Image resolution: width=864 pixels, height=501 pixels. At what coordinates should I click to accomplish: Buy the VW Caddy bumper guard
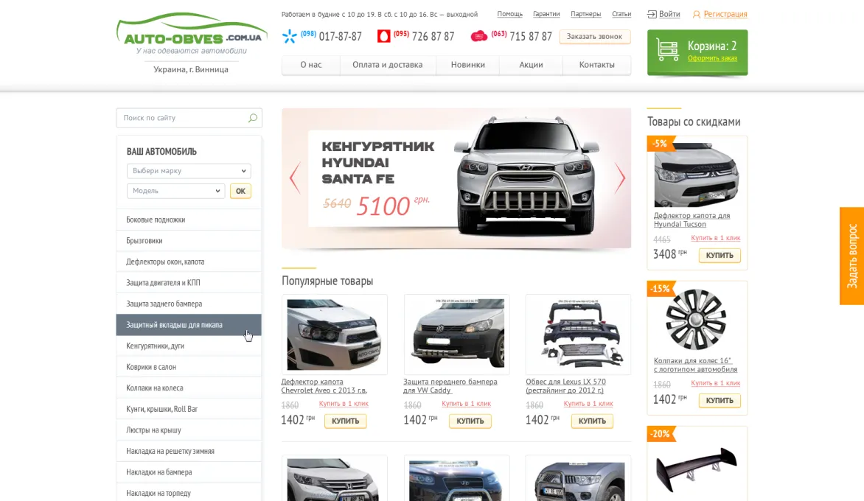(470, 421)
